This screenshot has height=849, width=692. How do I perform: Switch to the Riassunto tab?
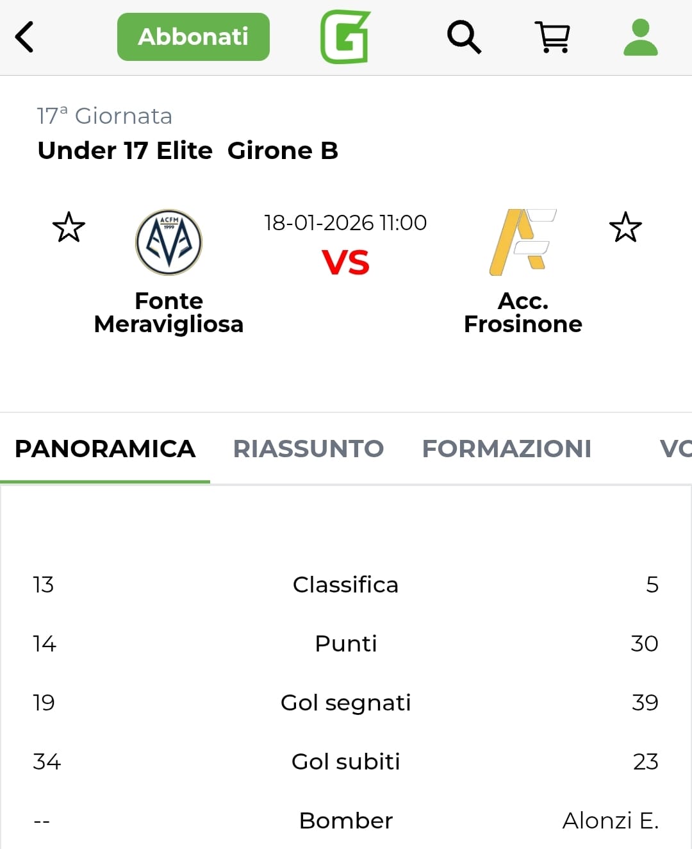pyautogui.click(x=308, y=449)
